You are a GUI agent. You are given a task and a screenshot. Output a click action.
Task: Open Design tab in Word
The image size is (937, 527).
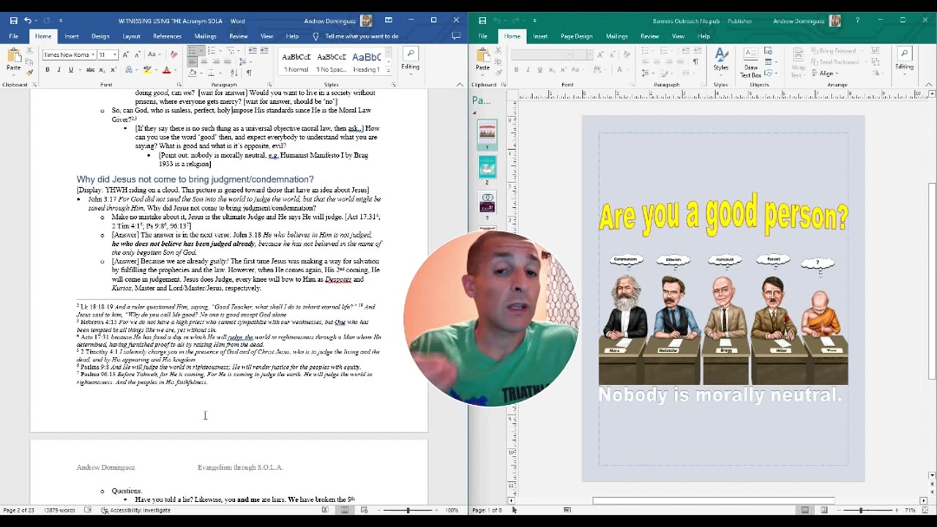point(100,36)
